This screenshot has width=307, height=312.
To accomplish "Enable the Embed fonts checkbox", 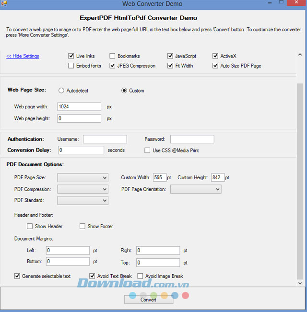I will coord(71,66).
